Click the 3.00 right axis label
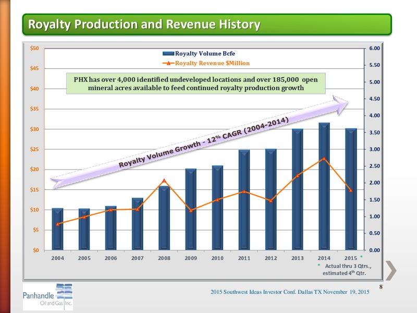 (x=375, y=149)
